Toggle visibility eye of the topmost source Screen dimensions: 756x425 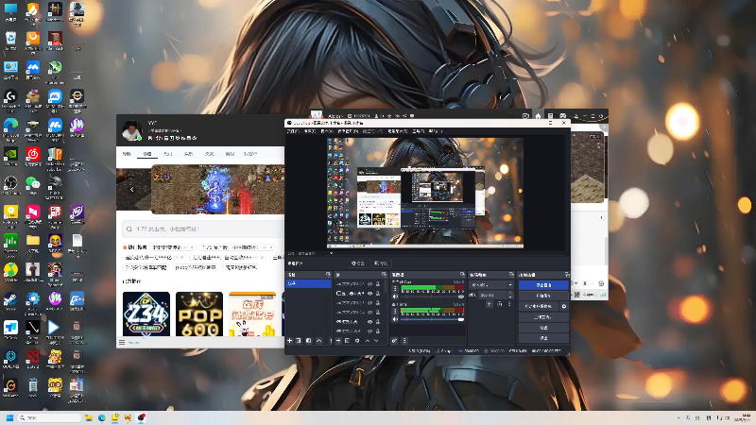point(369,284)
